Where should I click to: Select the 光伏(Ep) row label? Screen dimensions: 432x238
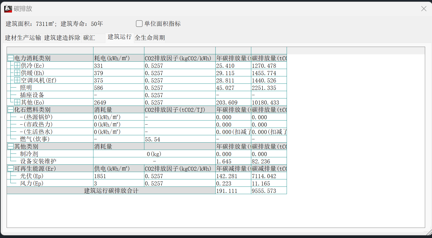click(32, 176)
